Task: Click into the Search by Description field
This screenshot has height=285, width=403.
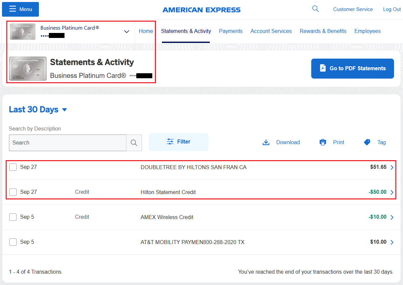Action: pos(67,143)
